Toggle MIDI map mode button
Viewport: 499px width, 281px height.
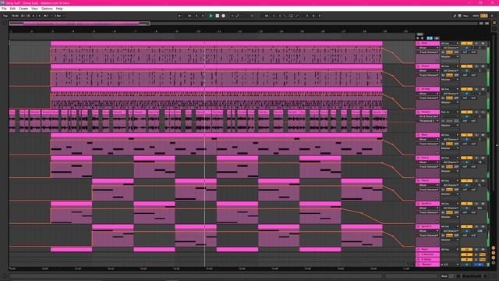[476, 16]
